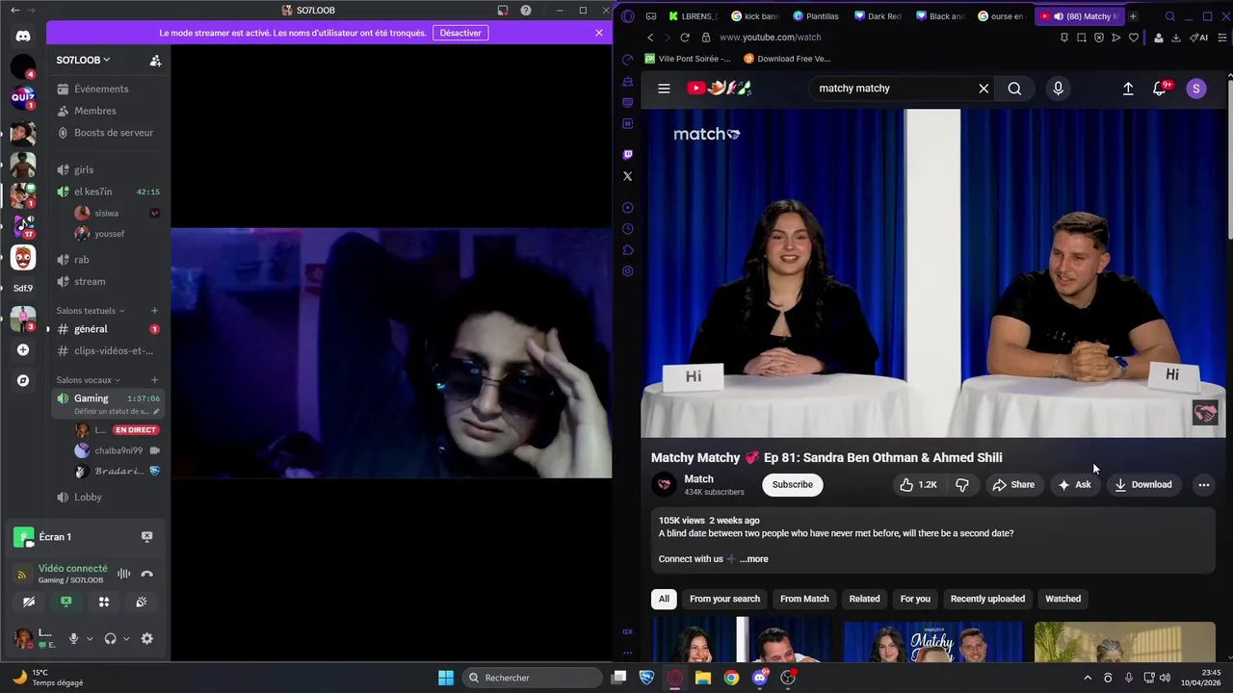Click Download button under video

click(x=1142, y=485)
